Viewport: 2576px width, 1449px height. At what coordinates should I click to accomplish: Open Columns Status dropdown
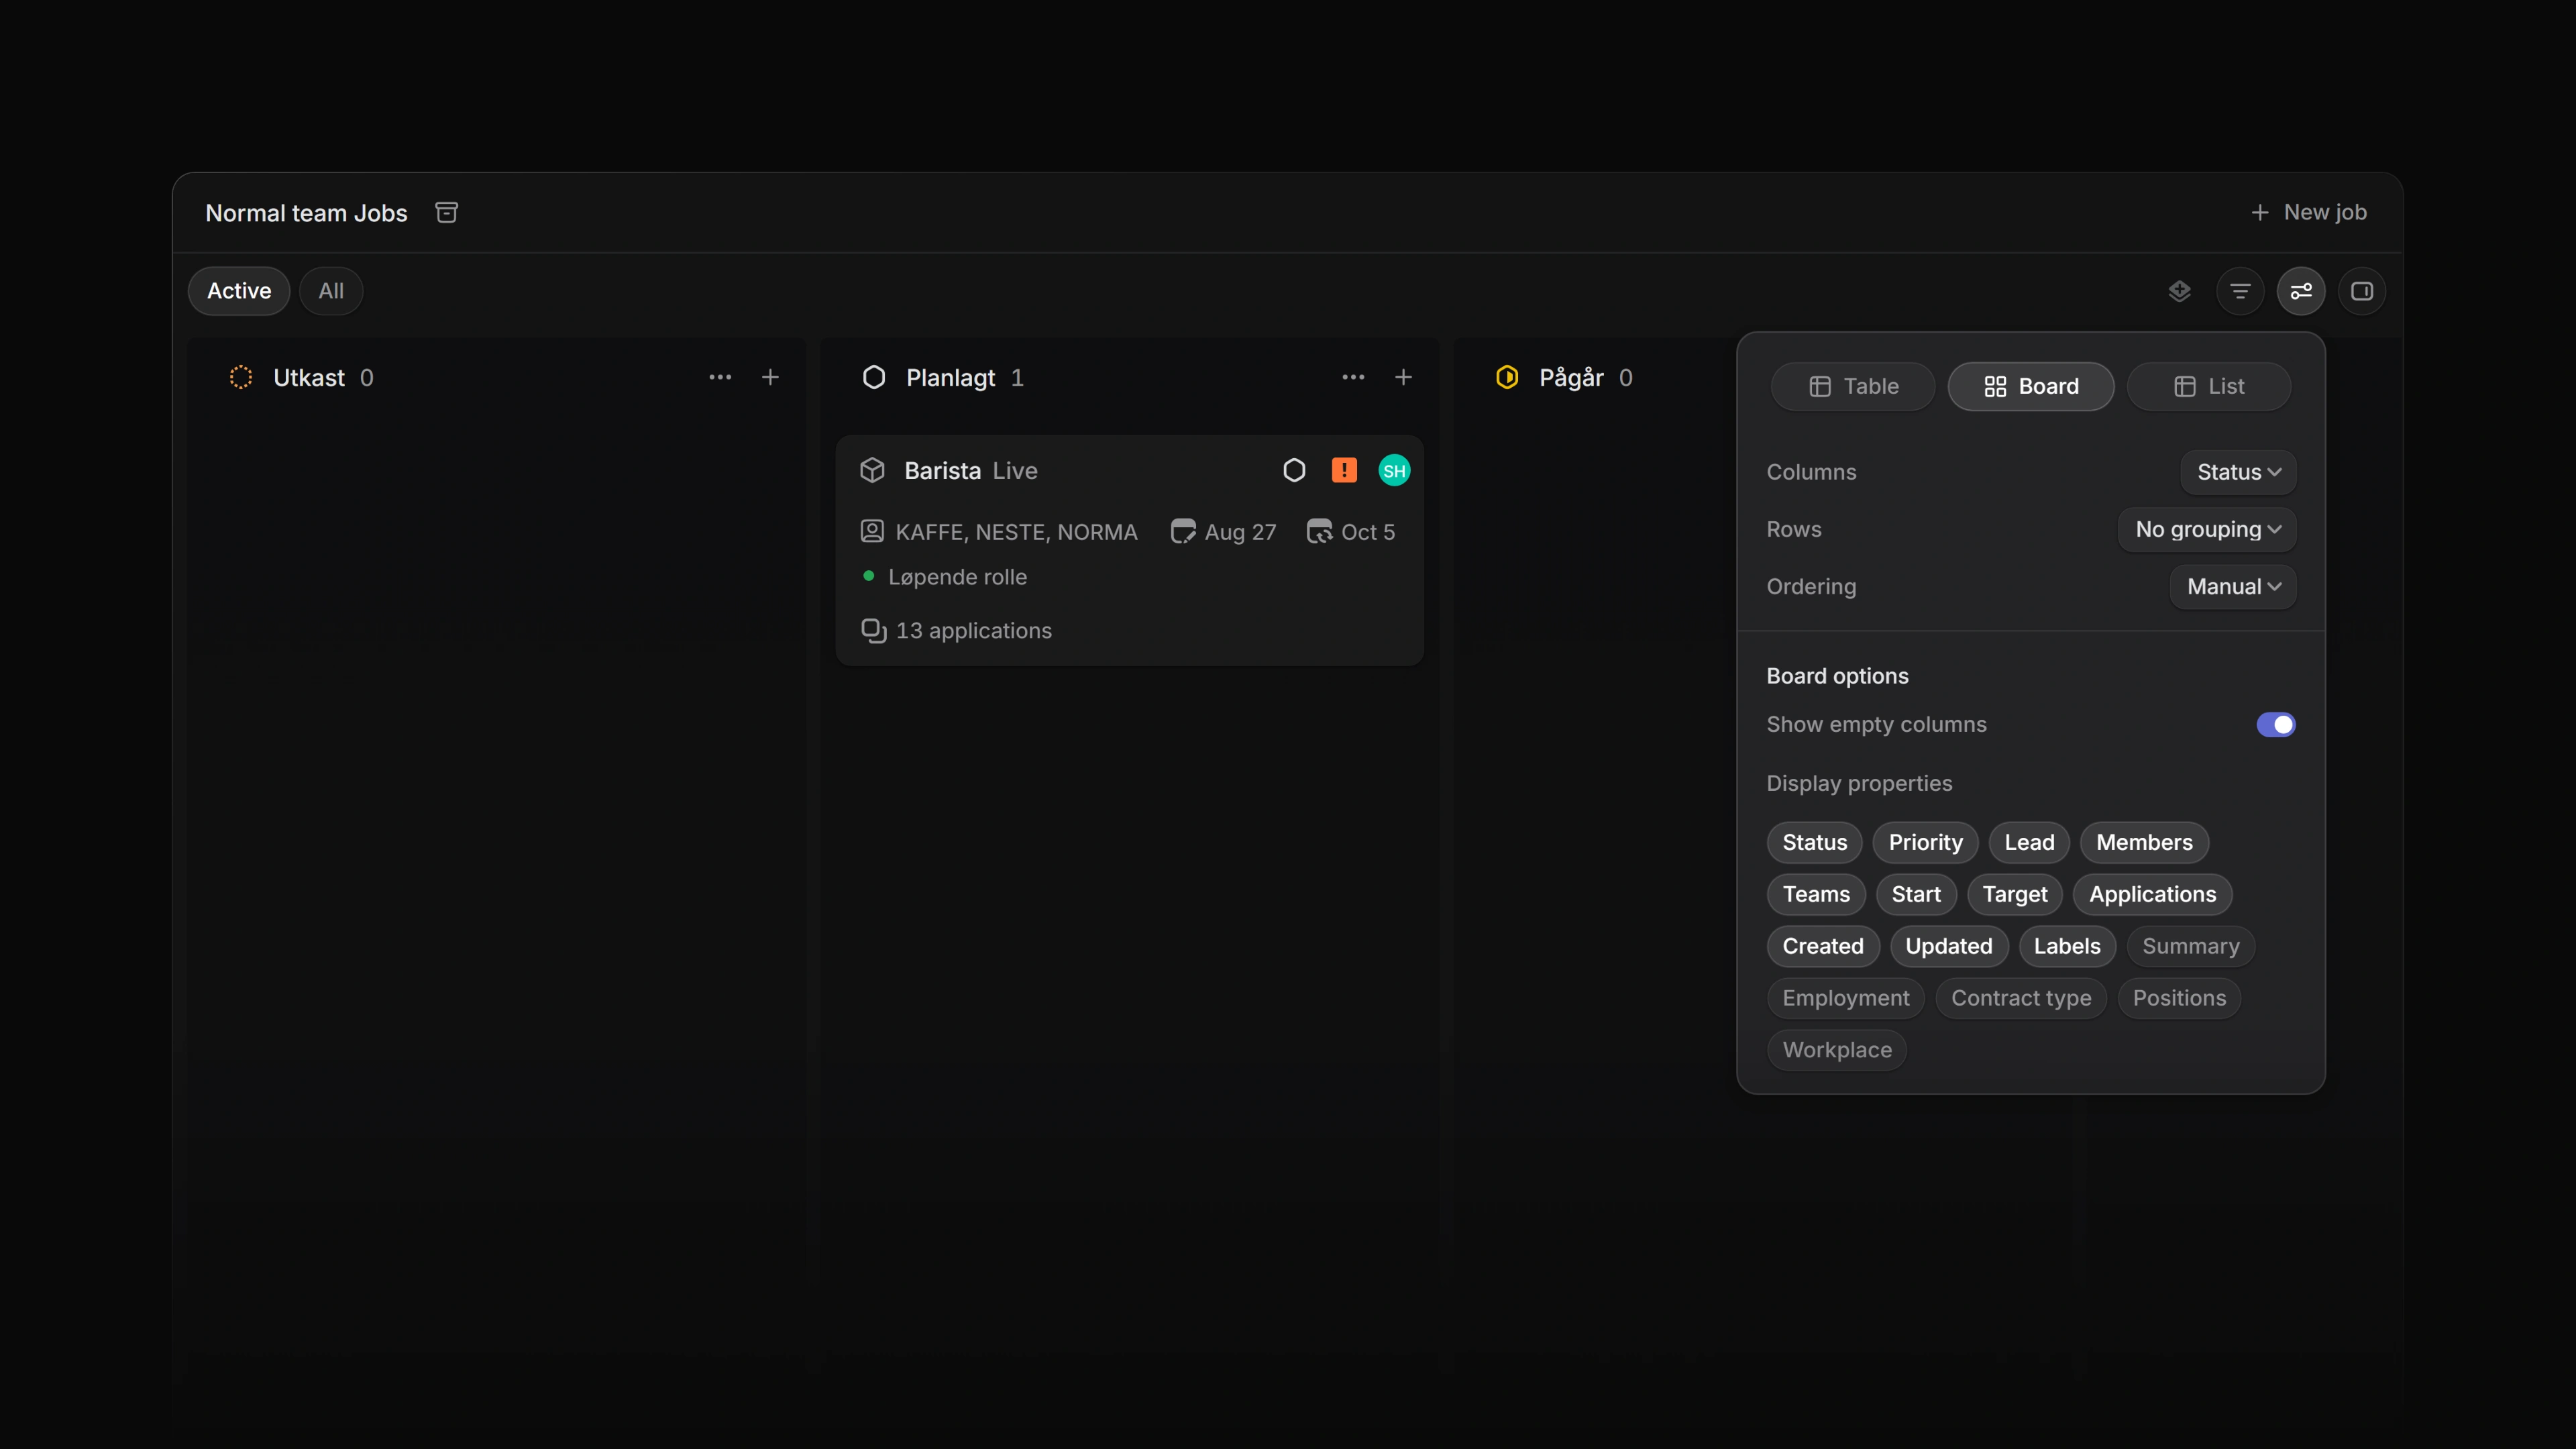click(x=2238, y=472)
